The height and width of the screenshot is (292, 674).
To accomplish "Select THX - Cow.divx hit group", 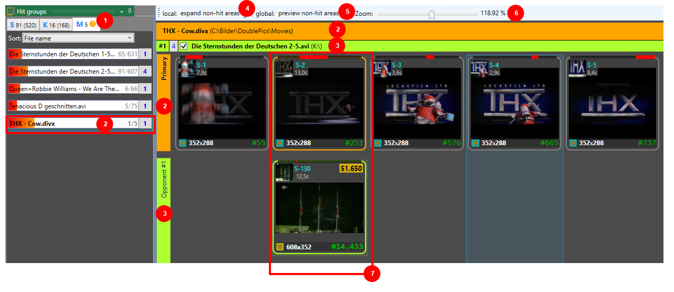I will coord(73,124).
